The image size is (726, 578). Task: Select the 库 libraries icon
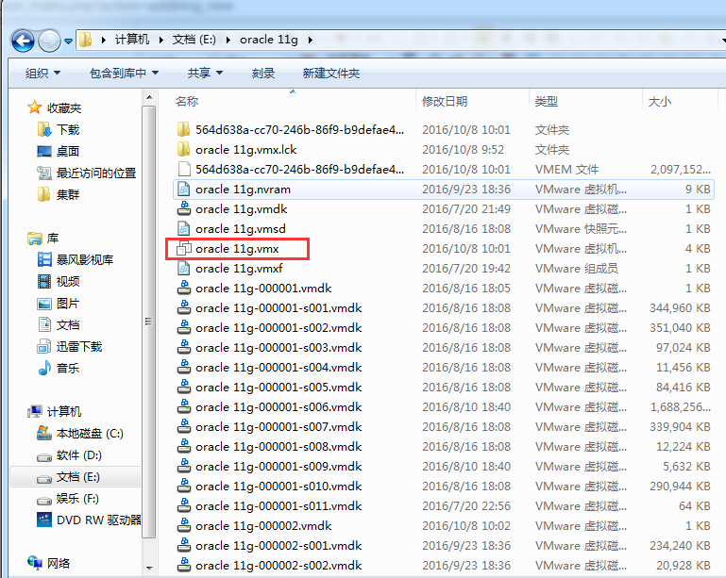pos(35,239)
